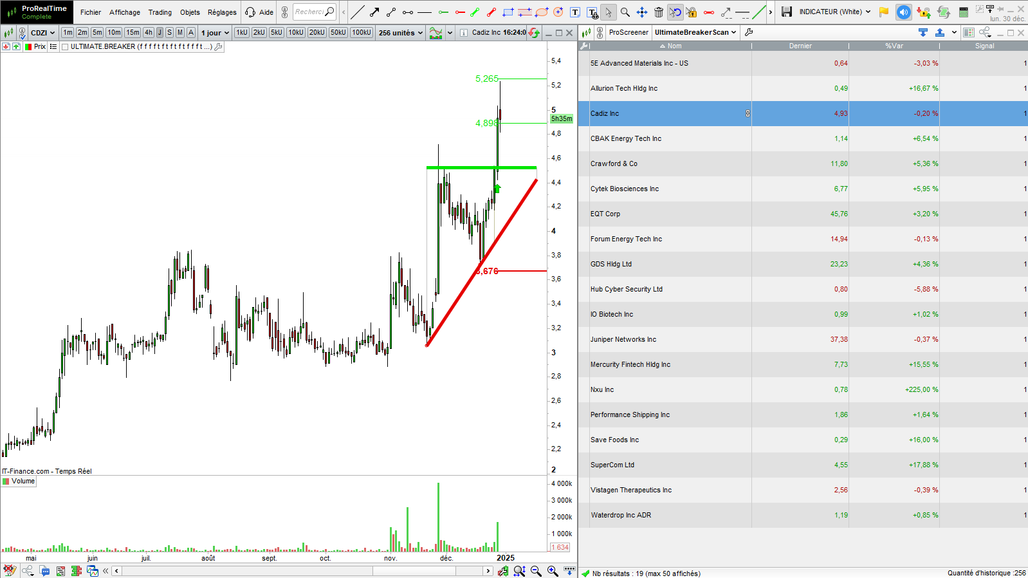Toggle the ProScreener link group icon
The width and height of the screenshot is (1028, 578).
(600, 32)
